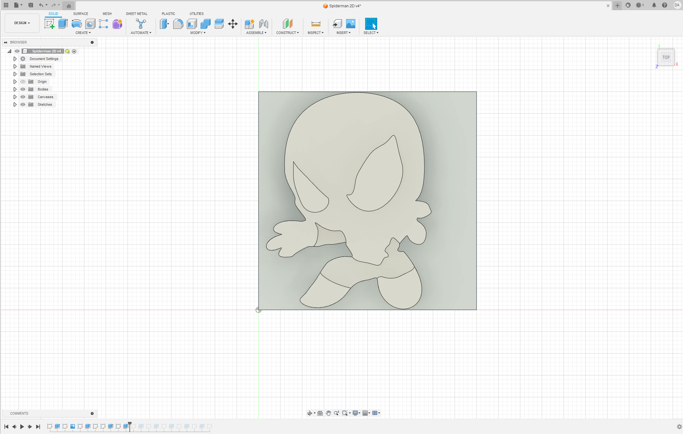Image resolution: width=683 pixels, height=434 pixels.
Task: Expand the Sketches tree item
Action: 15,104
